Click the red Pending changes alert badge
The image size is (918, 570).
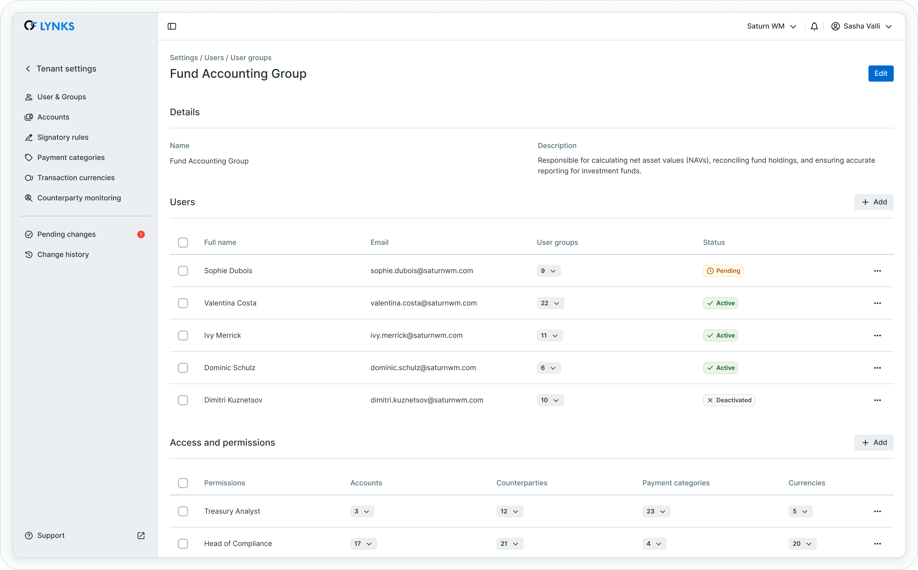pyautogui.click(x=141, y=234)
